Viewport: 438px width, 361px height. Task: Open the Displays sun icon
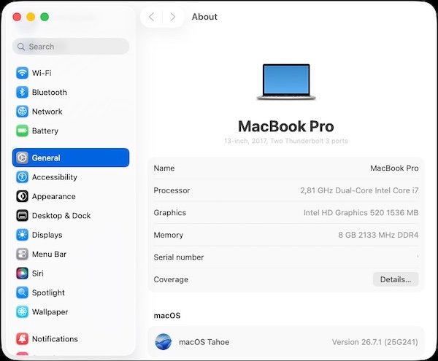click(22, 235)
